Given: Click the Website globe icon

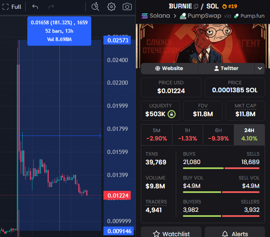Looking at the screenshot, I should click(158, 68).
